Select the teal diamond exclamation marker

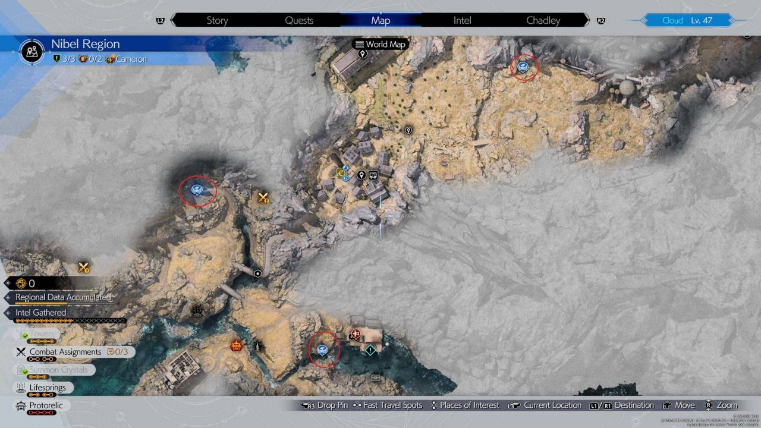point(371,351)
